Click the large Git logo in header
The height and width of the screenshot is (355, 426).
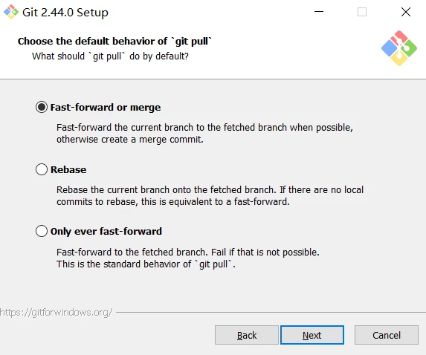398,48
